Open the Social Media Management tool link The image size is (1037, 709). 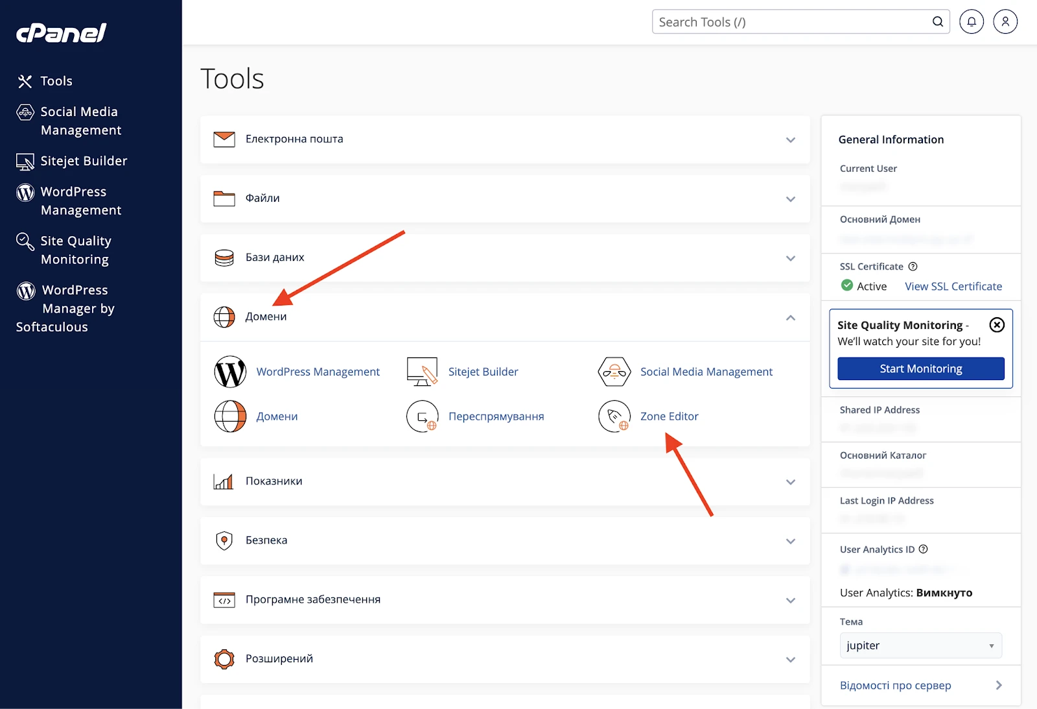click(x=706, y=372)
